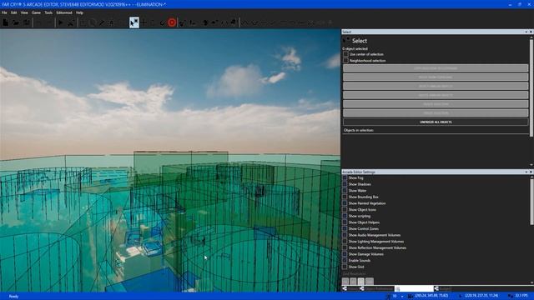Activate the highlighted Select cursor tool
The image size is (534, 300).
134,22
